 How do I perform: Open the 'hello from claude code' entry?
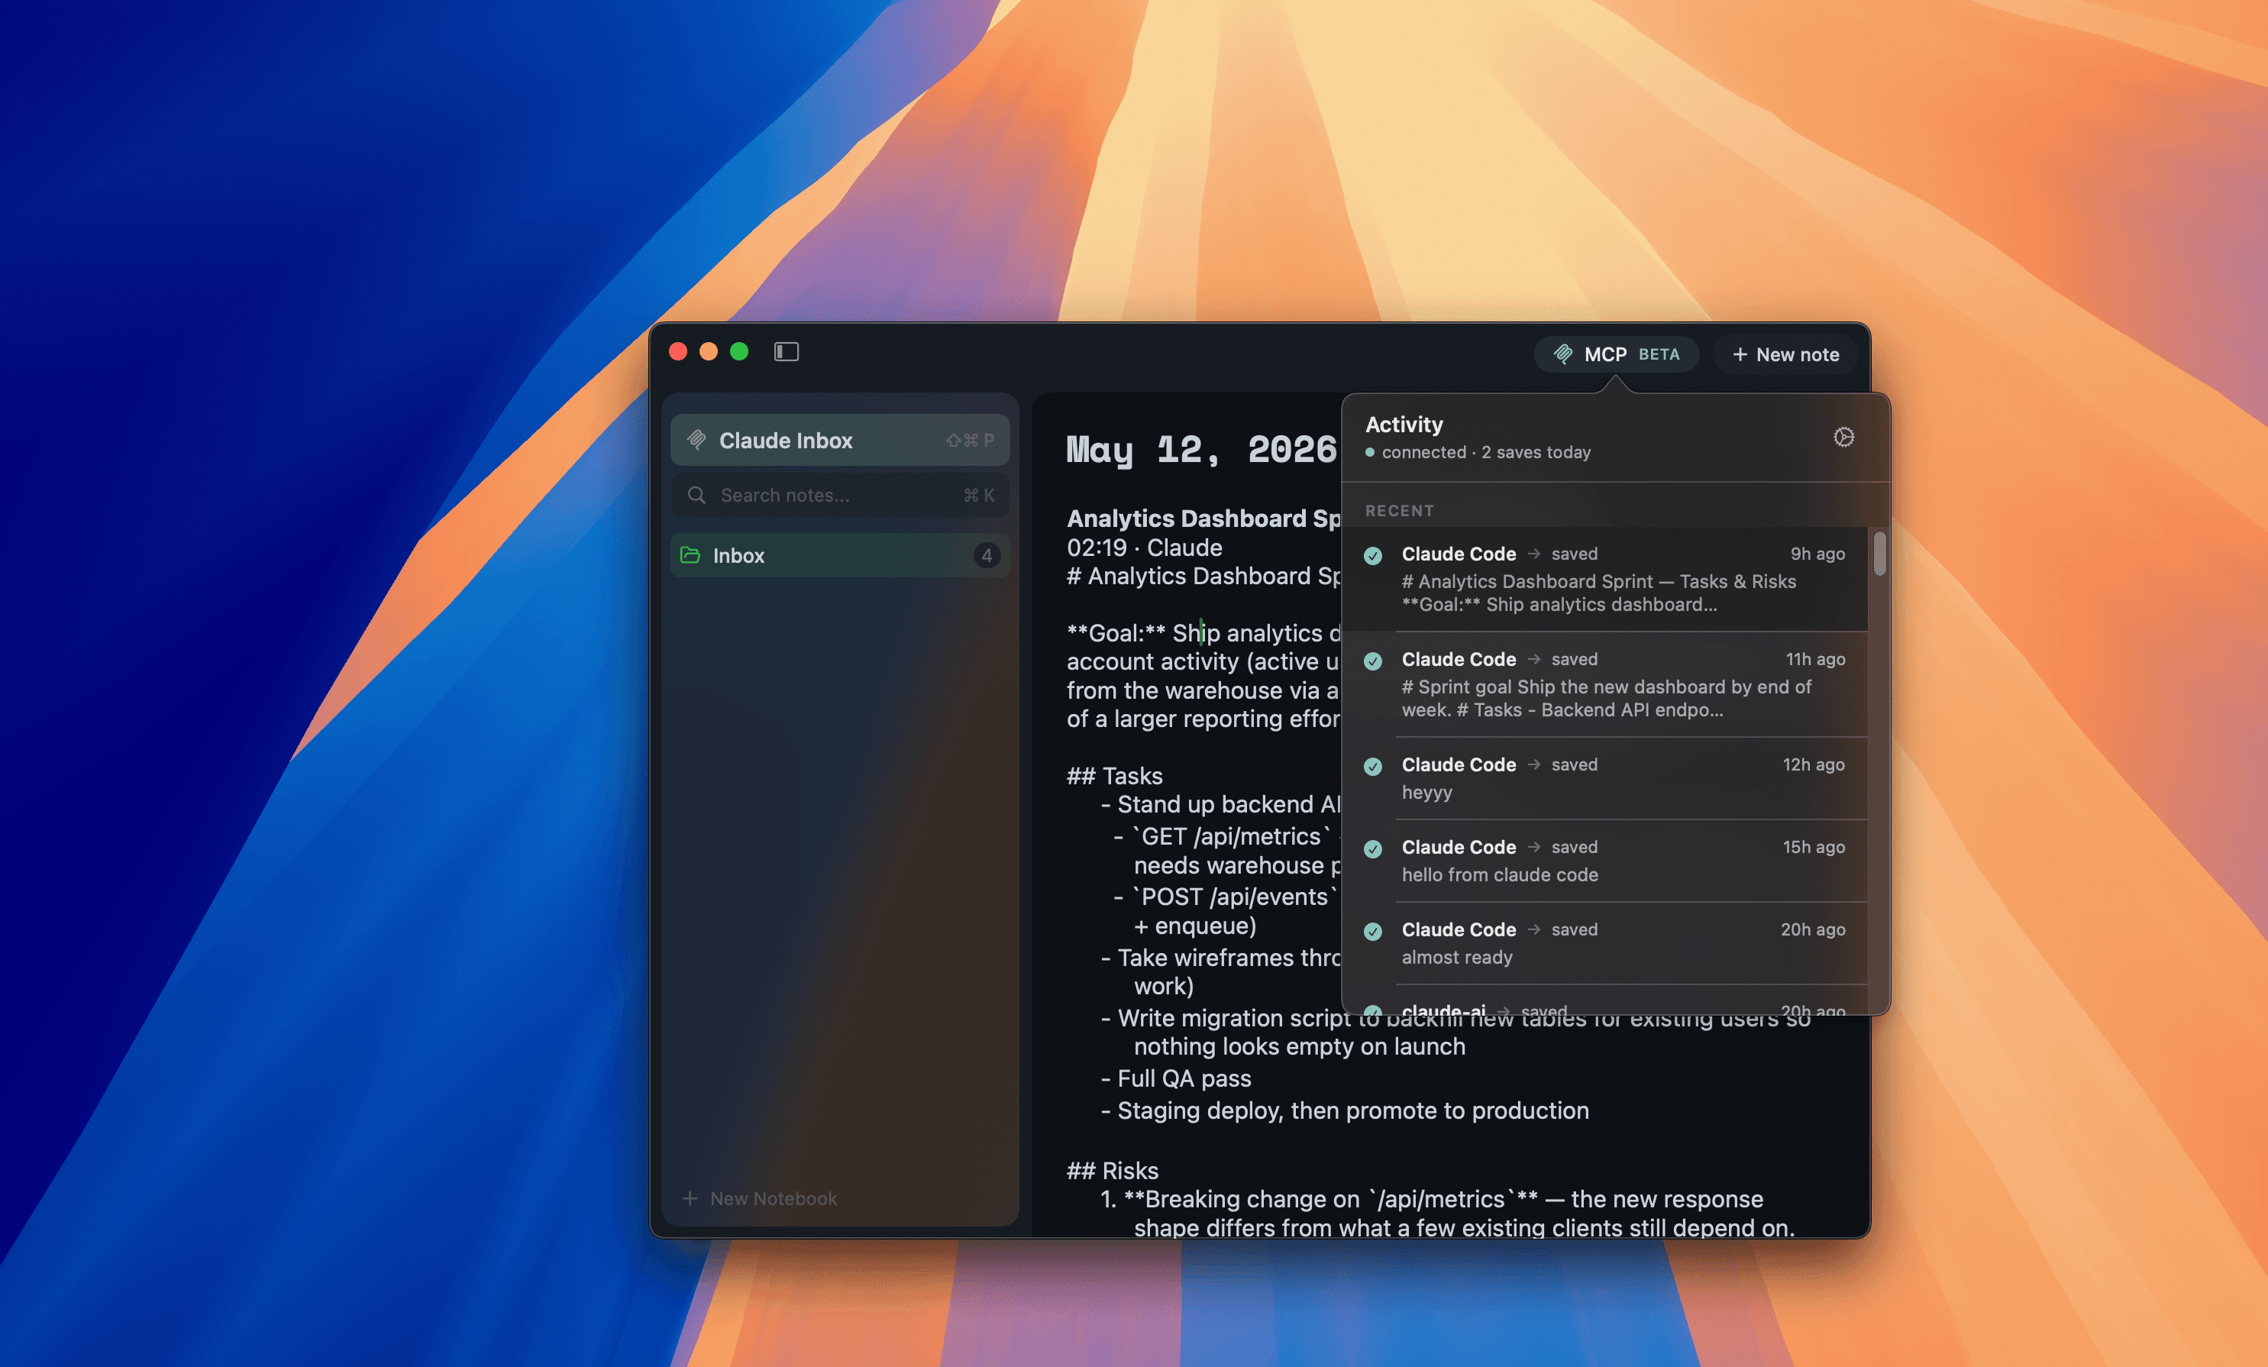tap(1604, 861)
